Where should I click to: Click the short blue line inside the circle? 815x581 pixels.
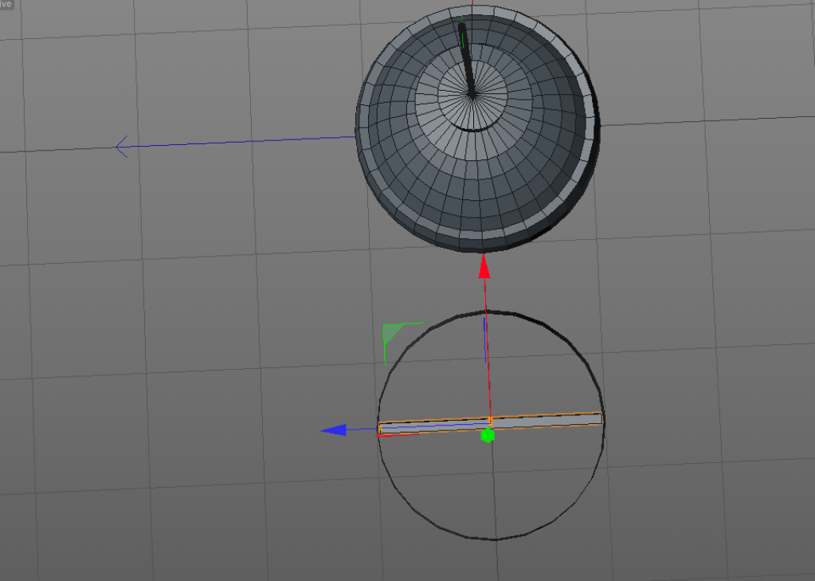click(485, 335)
